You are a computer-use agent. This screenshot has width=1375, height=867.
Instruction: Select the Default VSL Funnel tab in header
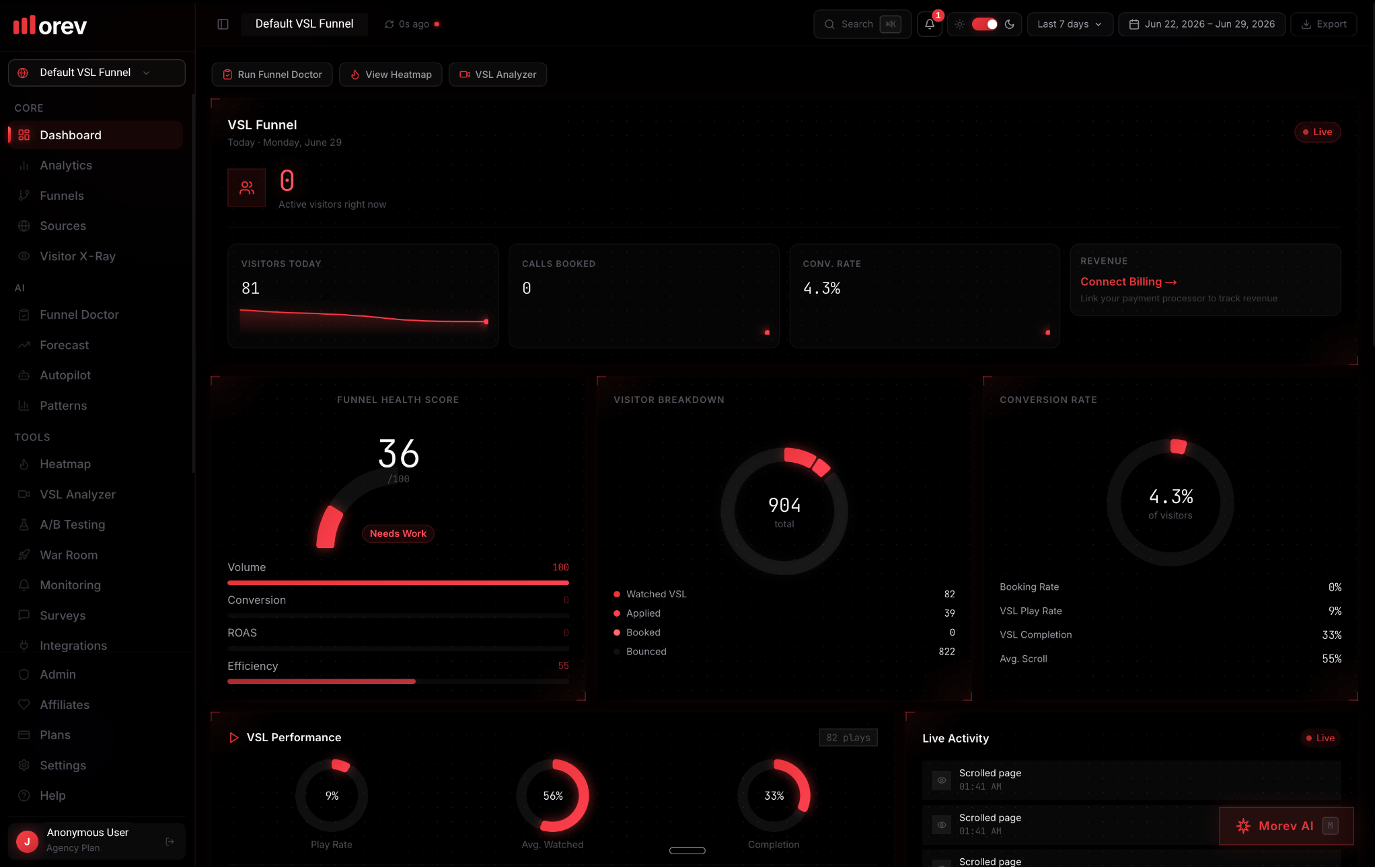(x=304, y=24)
